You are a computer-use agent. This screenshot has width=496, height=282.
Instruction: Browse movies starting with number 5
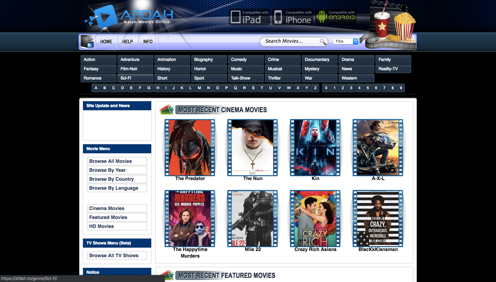tap(368, 88)
